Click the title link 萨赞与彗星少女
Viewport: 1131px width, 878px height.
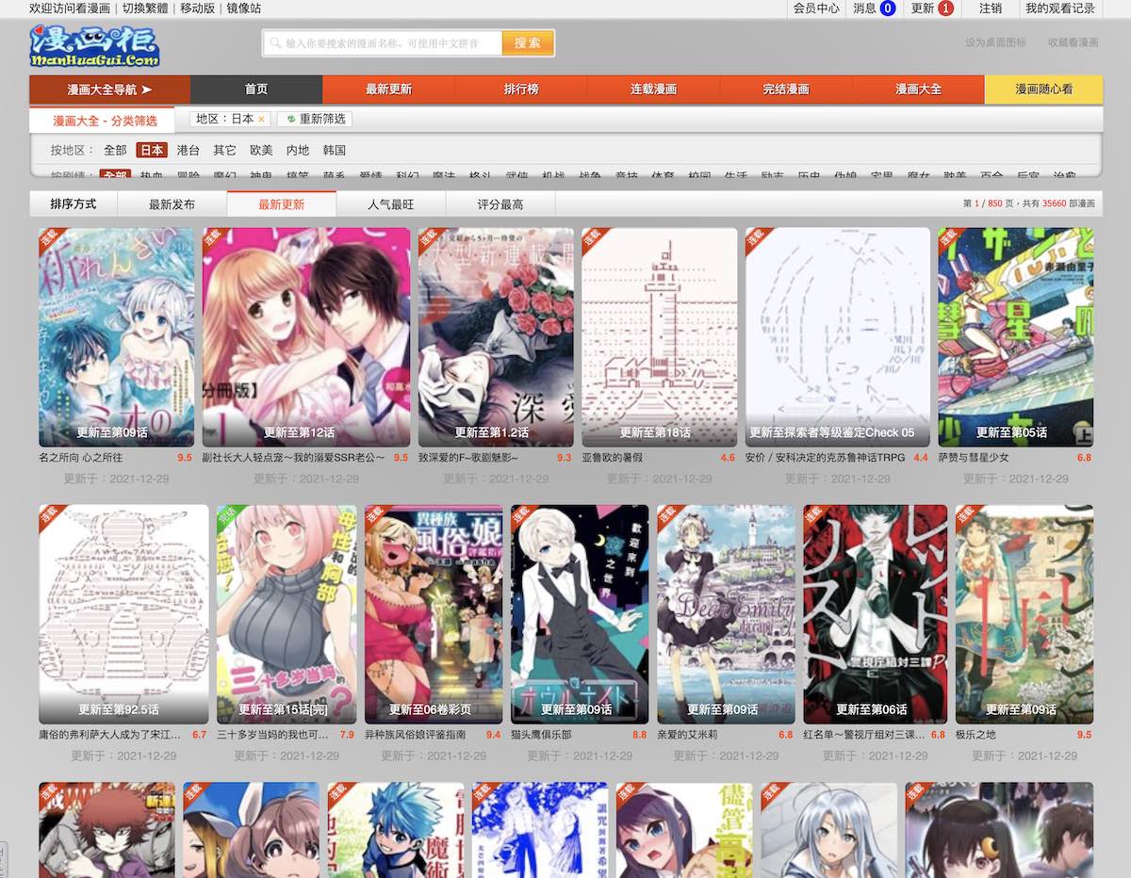(974, 458)
